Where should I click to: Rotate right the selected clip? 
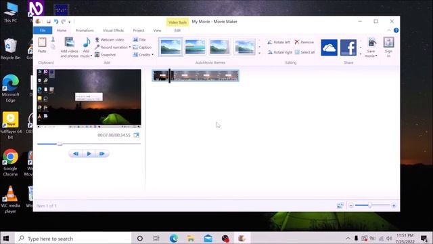(x=279, y=52)
